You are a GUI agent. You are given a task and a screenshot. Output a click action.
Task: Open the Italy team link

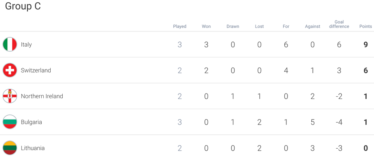(x=26, y=44)
